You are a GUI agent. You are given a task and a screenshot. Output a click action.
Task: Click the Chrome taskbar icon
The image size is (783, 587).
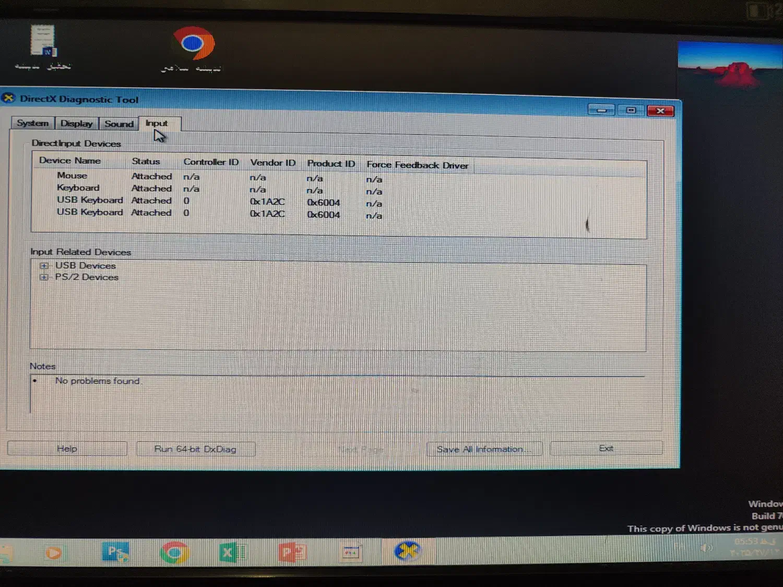(x=174, y=553)
